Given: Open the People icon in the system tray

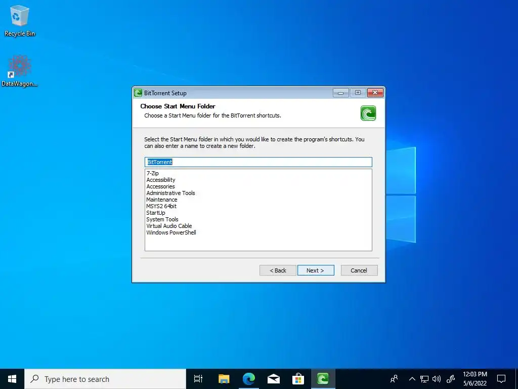Looking at the screenshot, I should [394, 379].
